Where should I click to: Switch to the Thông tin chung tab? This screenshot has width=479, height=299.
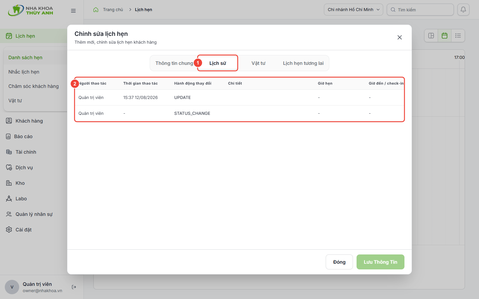pyautogui.click(x=174, y=63)
